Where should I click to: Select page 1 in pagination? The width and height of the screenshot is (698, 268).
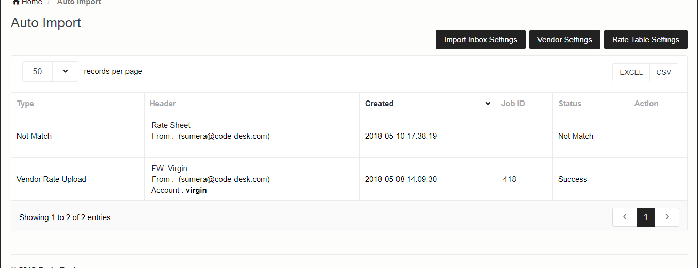click(646, 217)
